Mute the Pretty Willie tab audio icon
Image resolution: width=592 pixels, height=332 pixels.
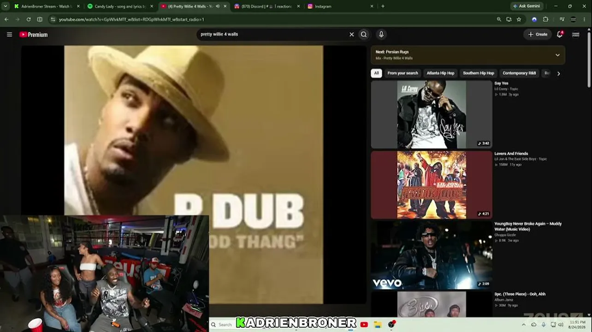tap(218, 6)
